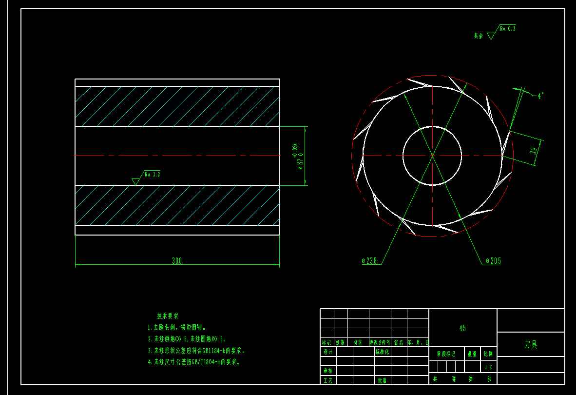Click the scale value 1:2 cell
Image resolution: width=576 pixels, height=395 pixels.
[488, 367]
